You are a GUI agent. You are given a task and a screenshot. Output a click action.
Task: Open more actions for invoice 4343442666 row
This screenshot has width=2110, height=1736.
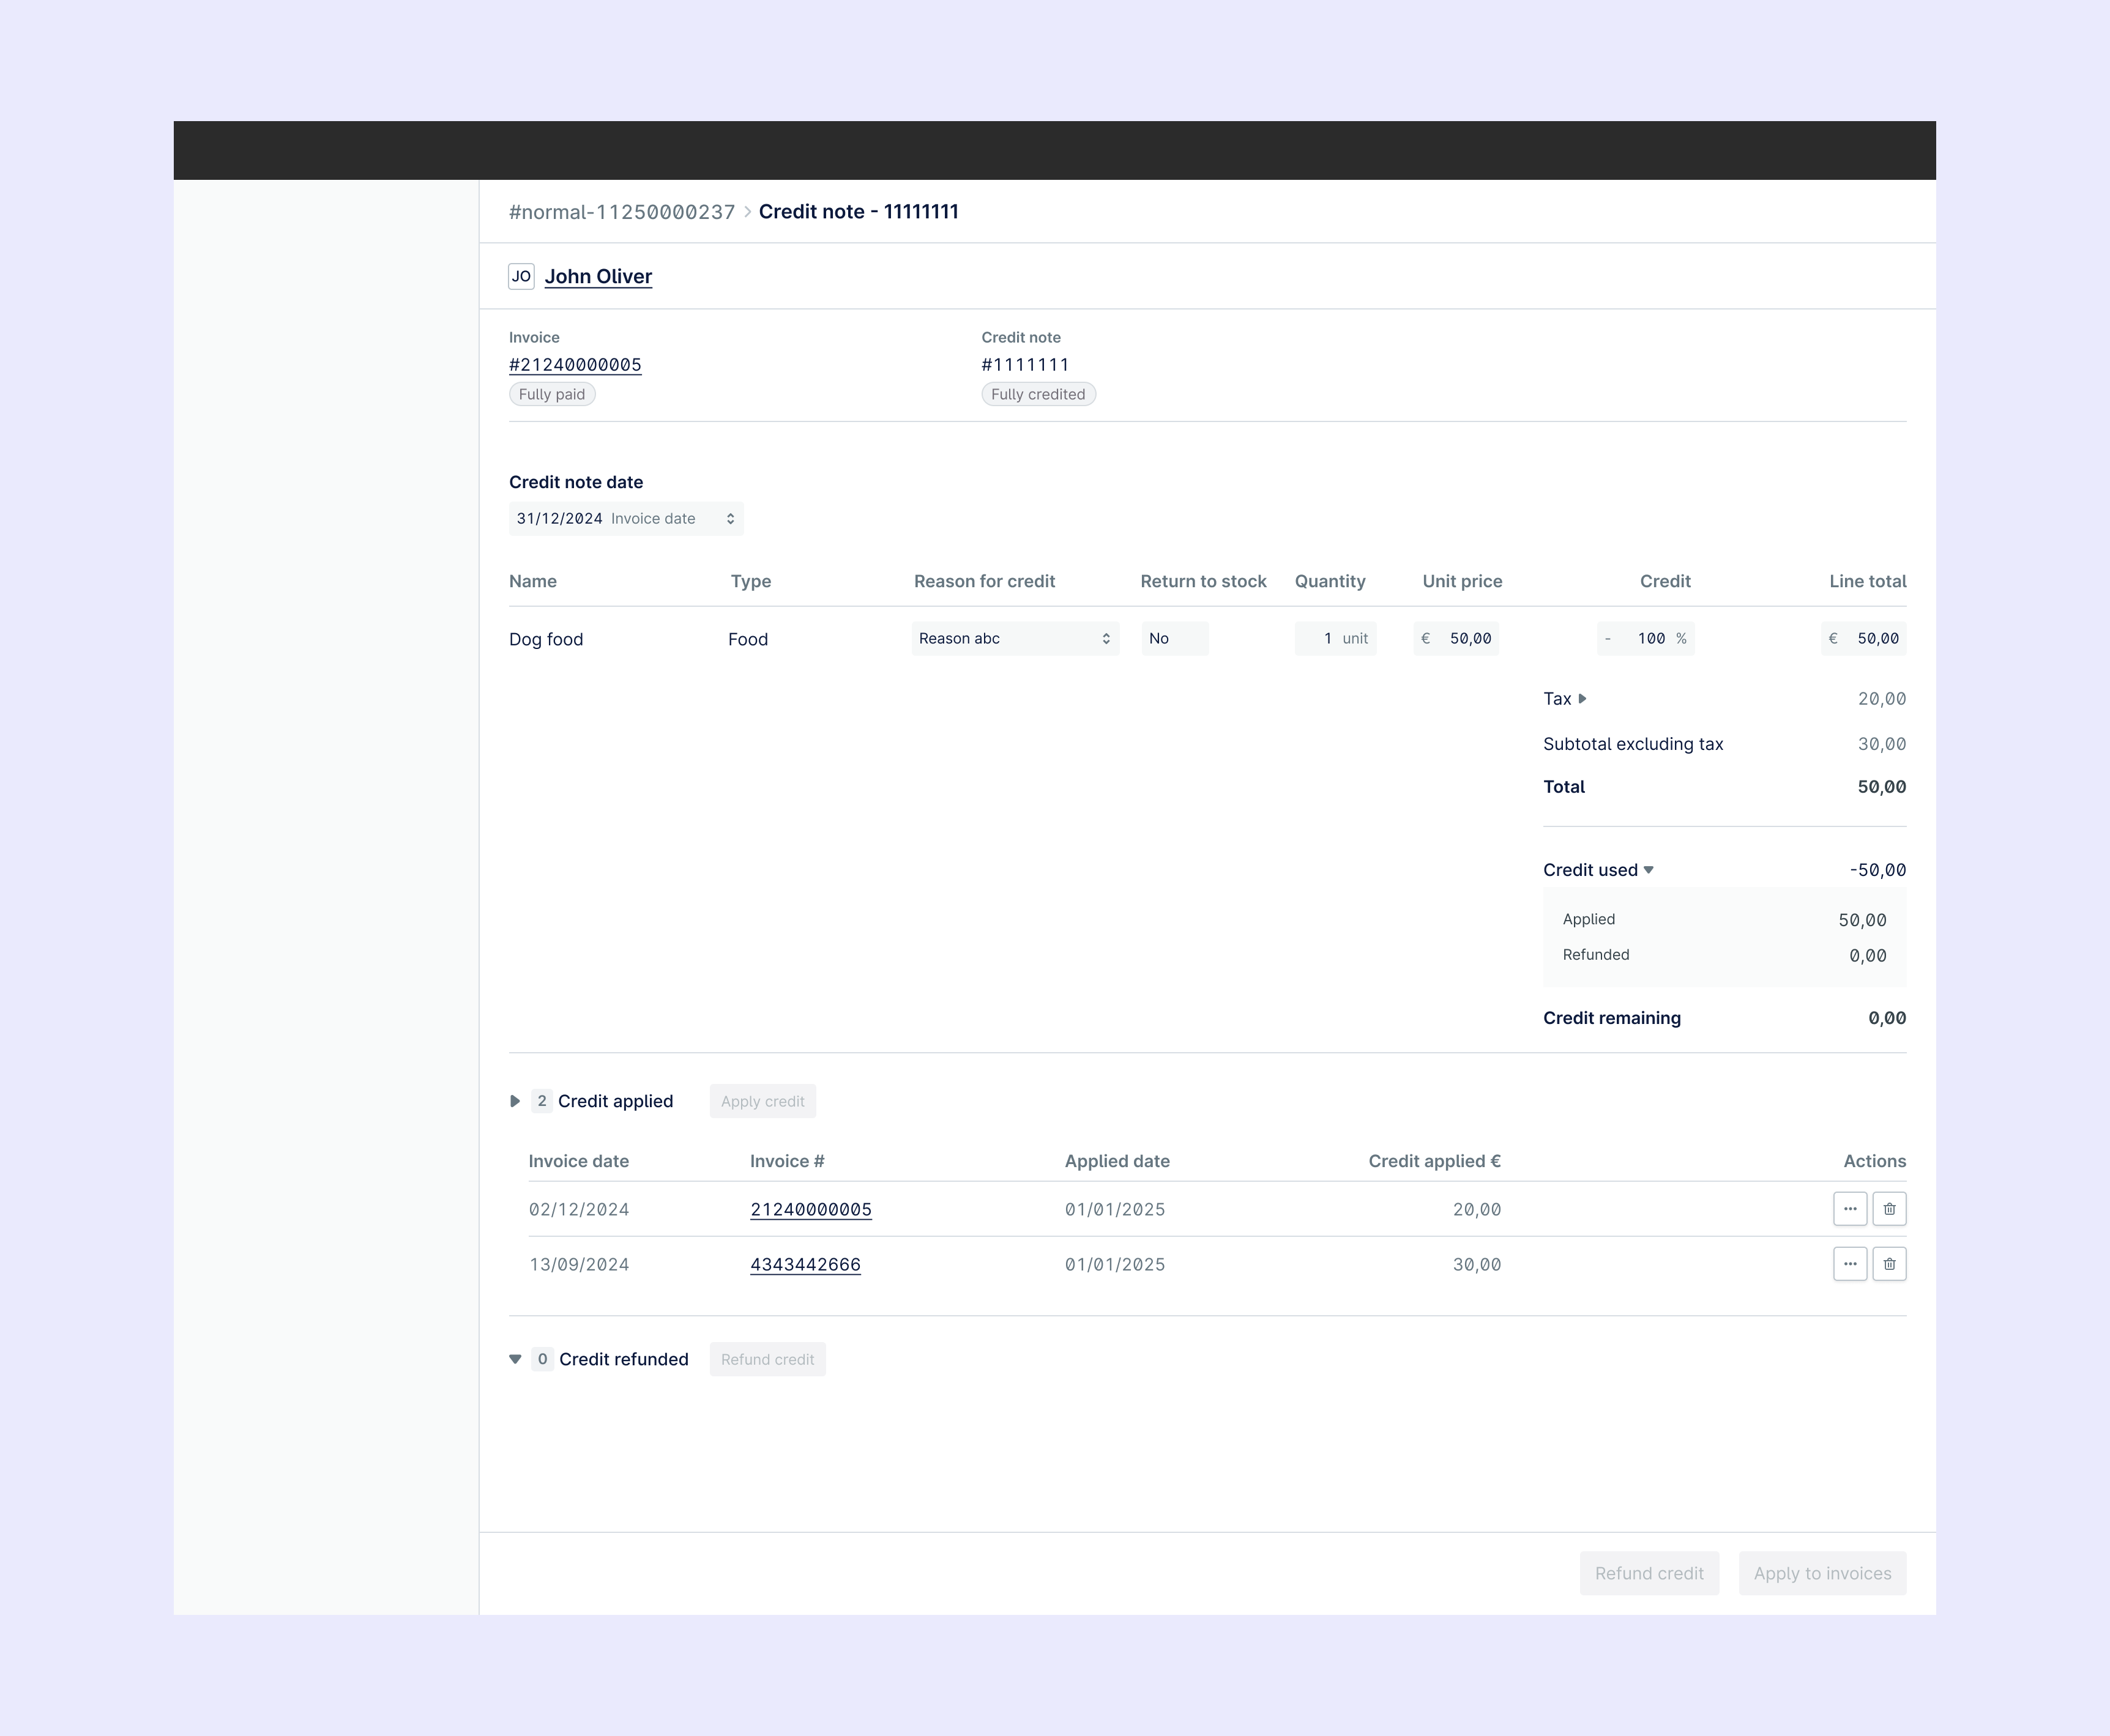pos(1849,1264)
